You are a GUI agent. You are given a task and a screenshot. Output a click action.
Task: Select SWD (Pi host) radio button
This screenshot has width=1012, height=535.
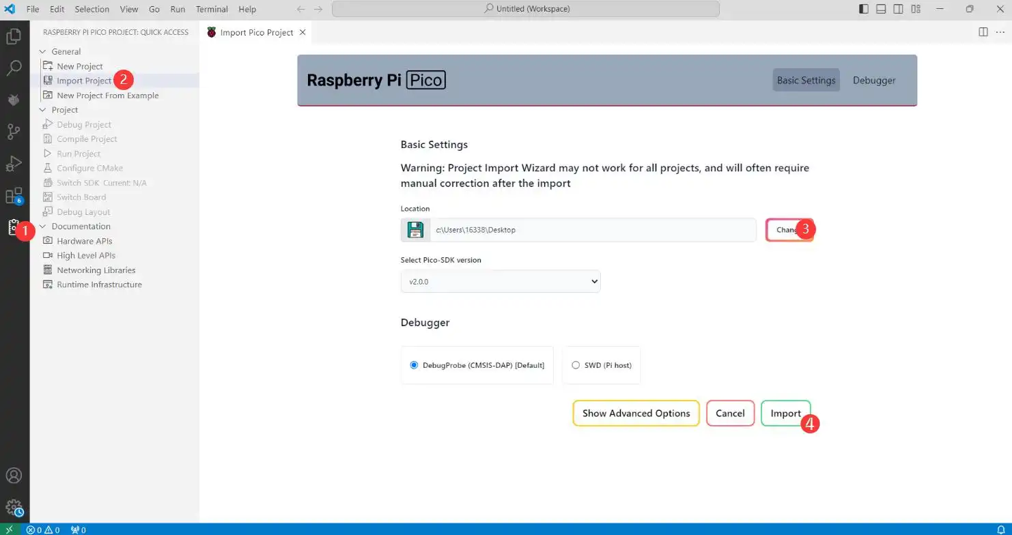point(576,365)
